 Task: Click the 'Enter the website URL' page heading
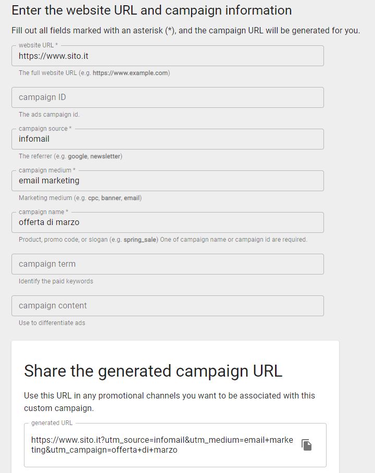click(152, 10)
